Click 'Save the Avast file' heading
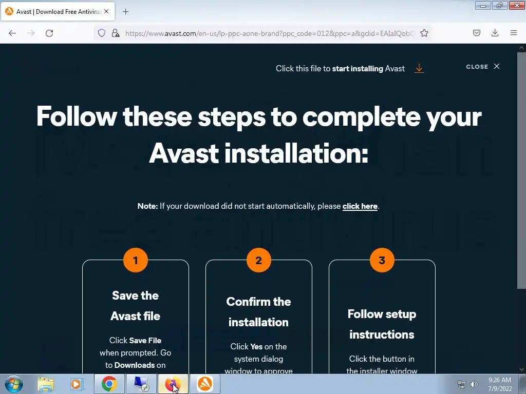Image resolution: width=526 pixels, height=394 pixels. click(x=136, y=306)
